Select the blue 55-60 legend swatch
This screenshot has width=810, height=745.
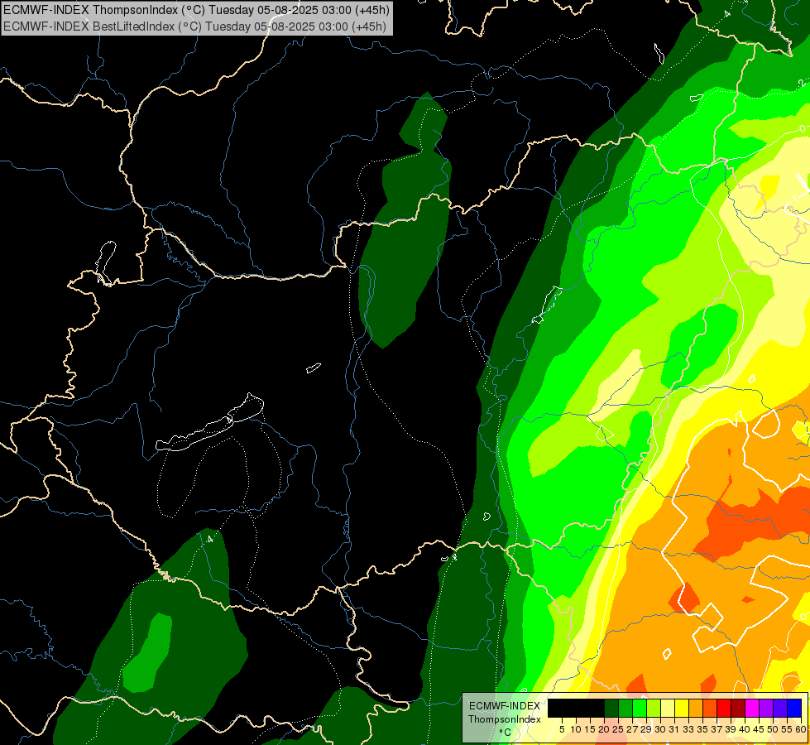[794, 708]
